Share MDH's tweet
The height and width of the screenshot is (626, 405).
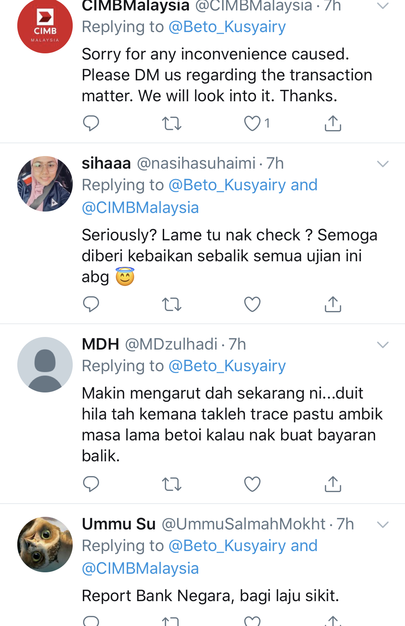coord(333,484)
